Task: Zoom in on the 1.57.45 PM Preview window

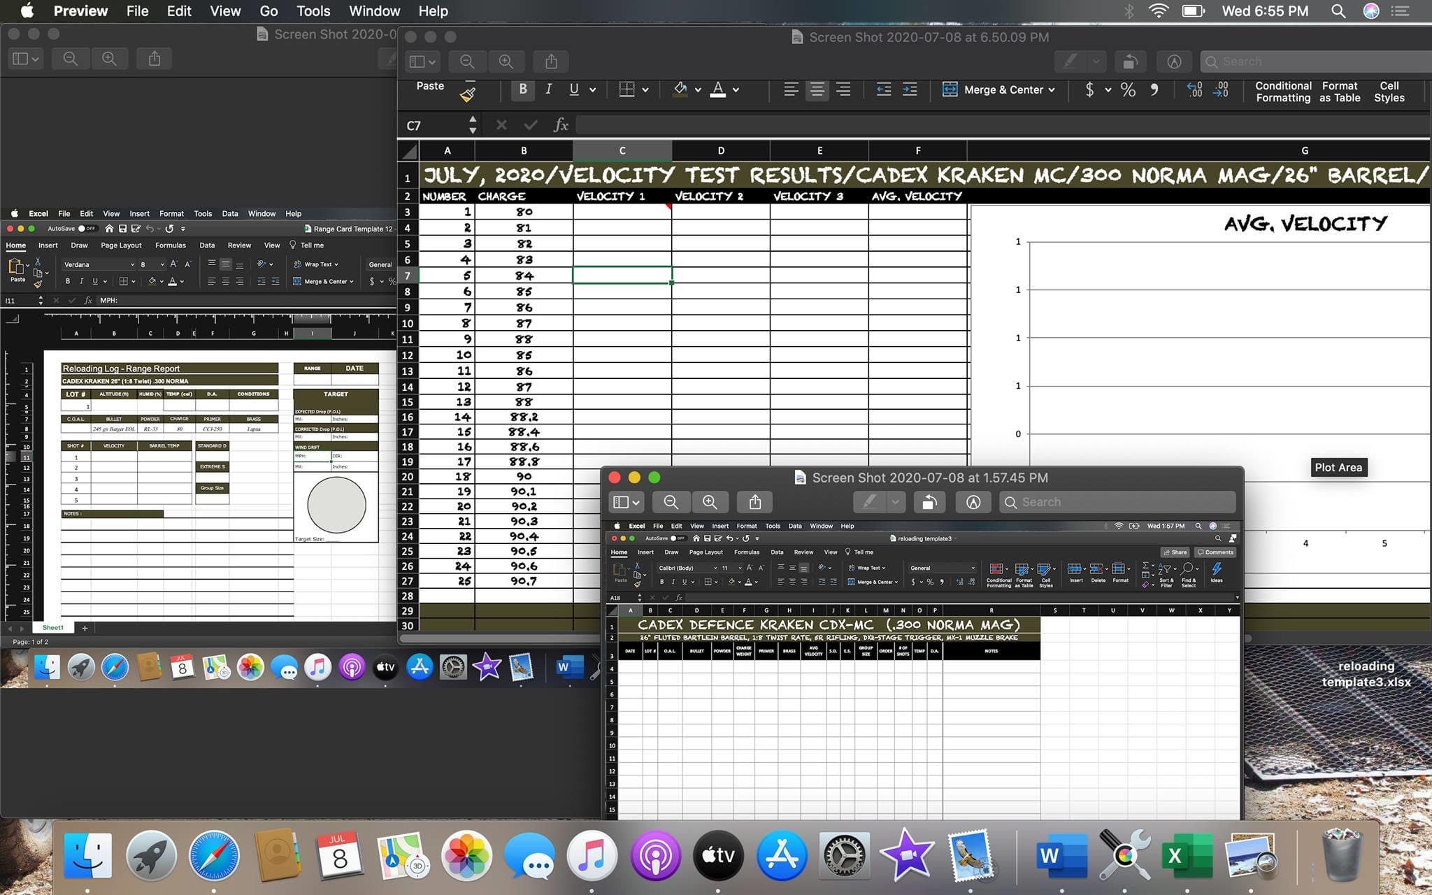Action: (x=710, y=502)
